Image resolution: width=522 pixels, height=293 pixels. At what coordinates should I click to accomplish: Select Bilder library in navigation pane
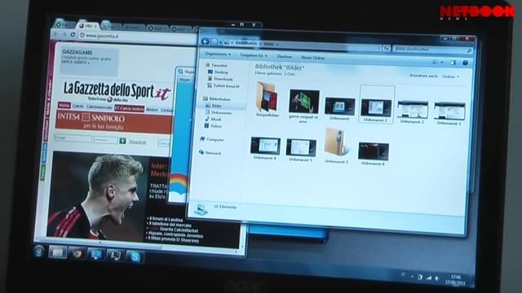(x=214, y=106)
